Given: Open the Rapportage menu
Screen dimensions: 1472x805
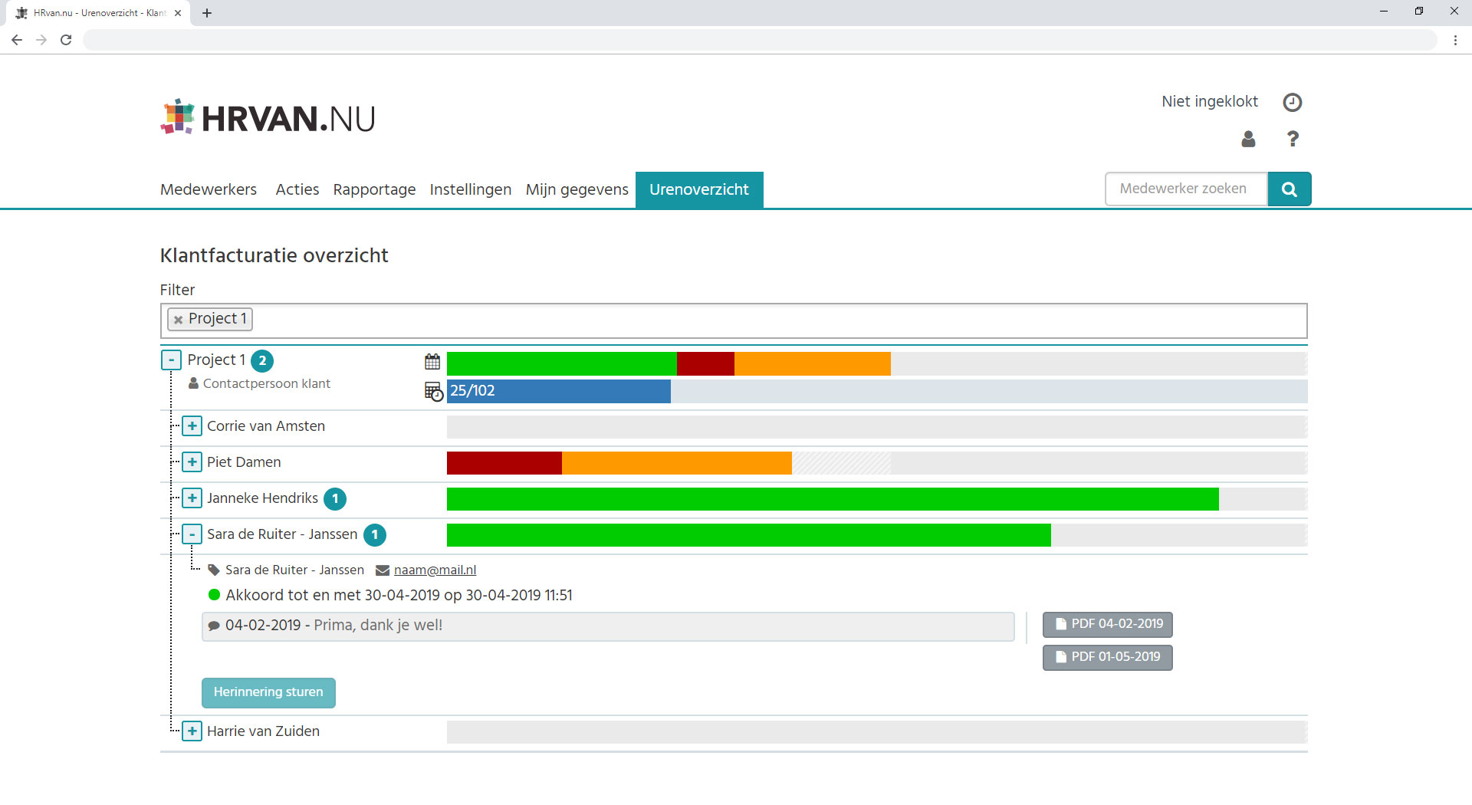Looking at the screenshot, I should pos(374,189).
